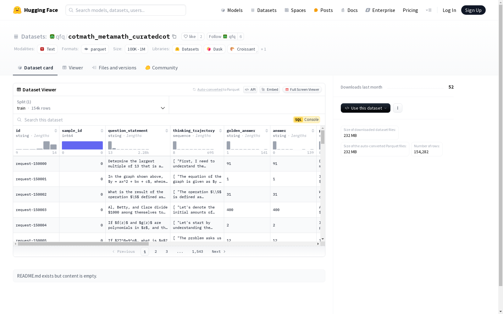The image size is (503, 314).
Task: Click the qfq avatar icon beside dataset name
Action: tap(52, 36)
